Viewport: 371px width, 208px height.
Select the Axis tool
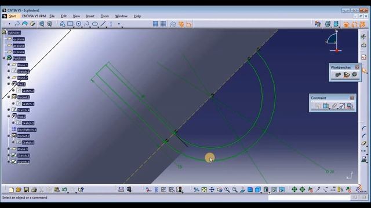click(111, 24)
